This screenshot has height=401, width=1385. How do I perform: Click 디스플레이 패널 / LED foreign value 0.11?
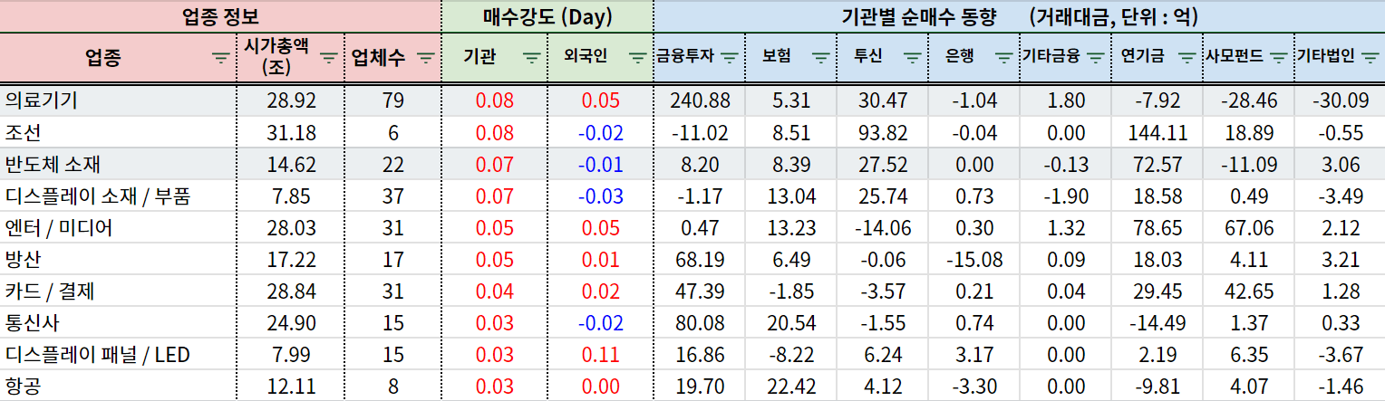[602, 355]
